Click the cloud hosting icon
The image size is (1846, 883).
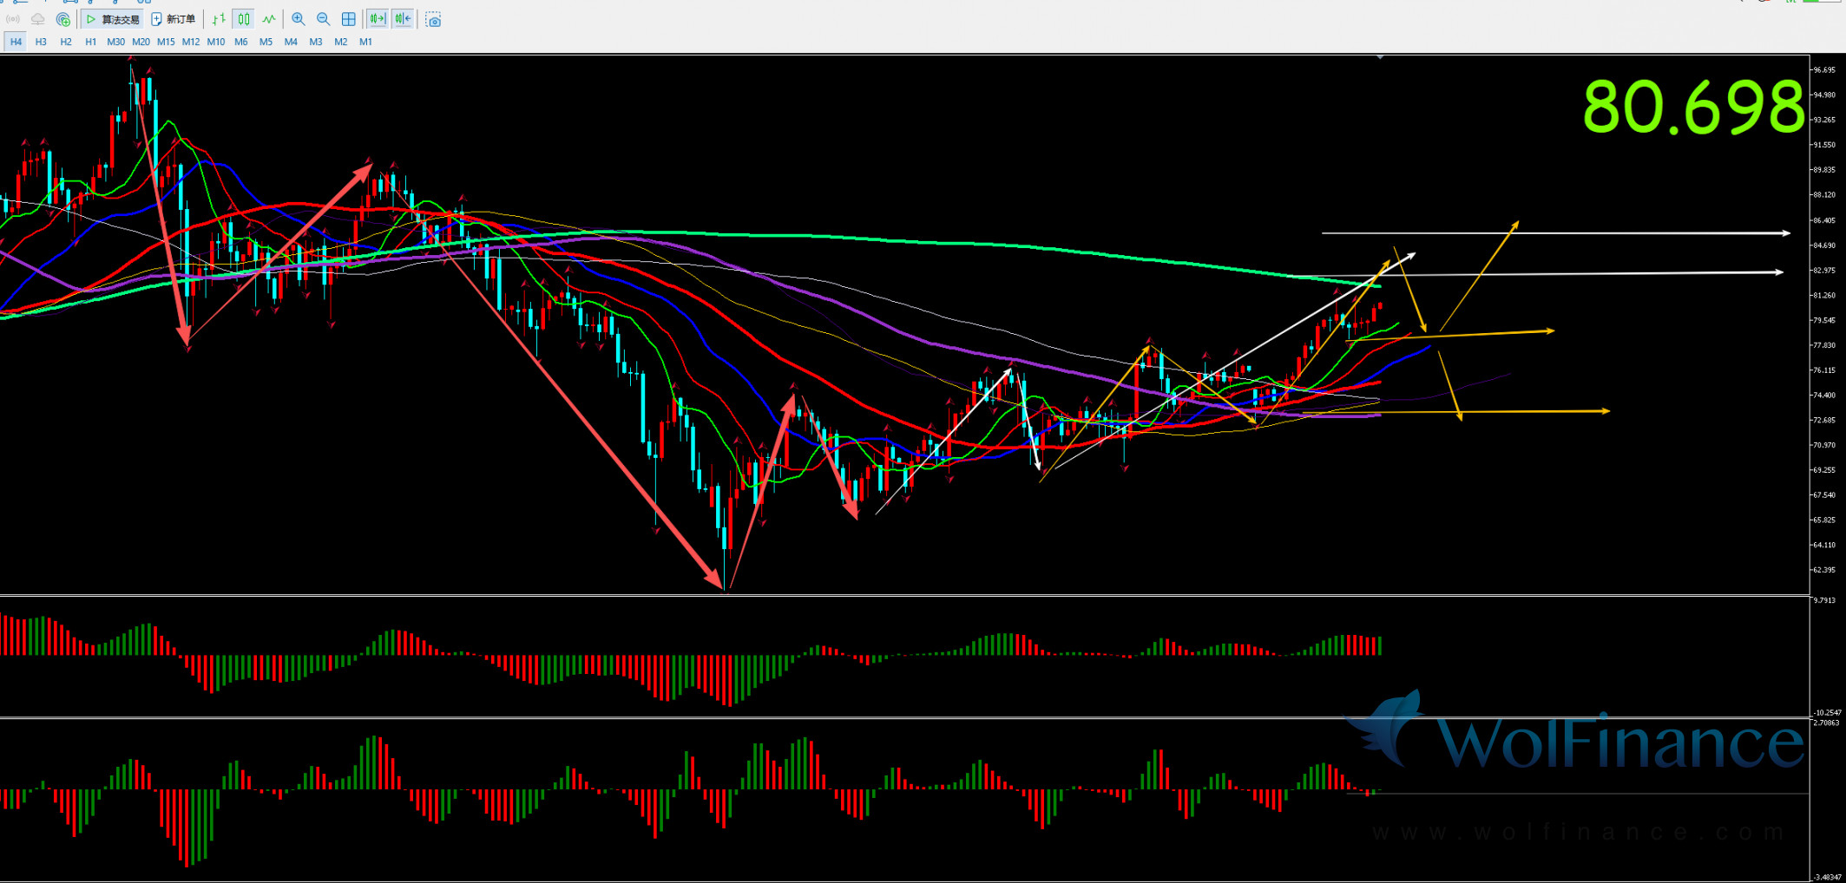37,19
